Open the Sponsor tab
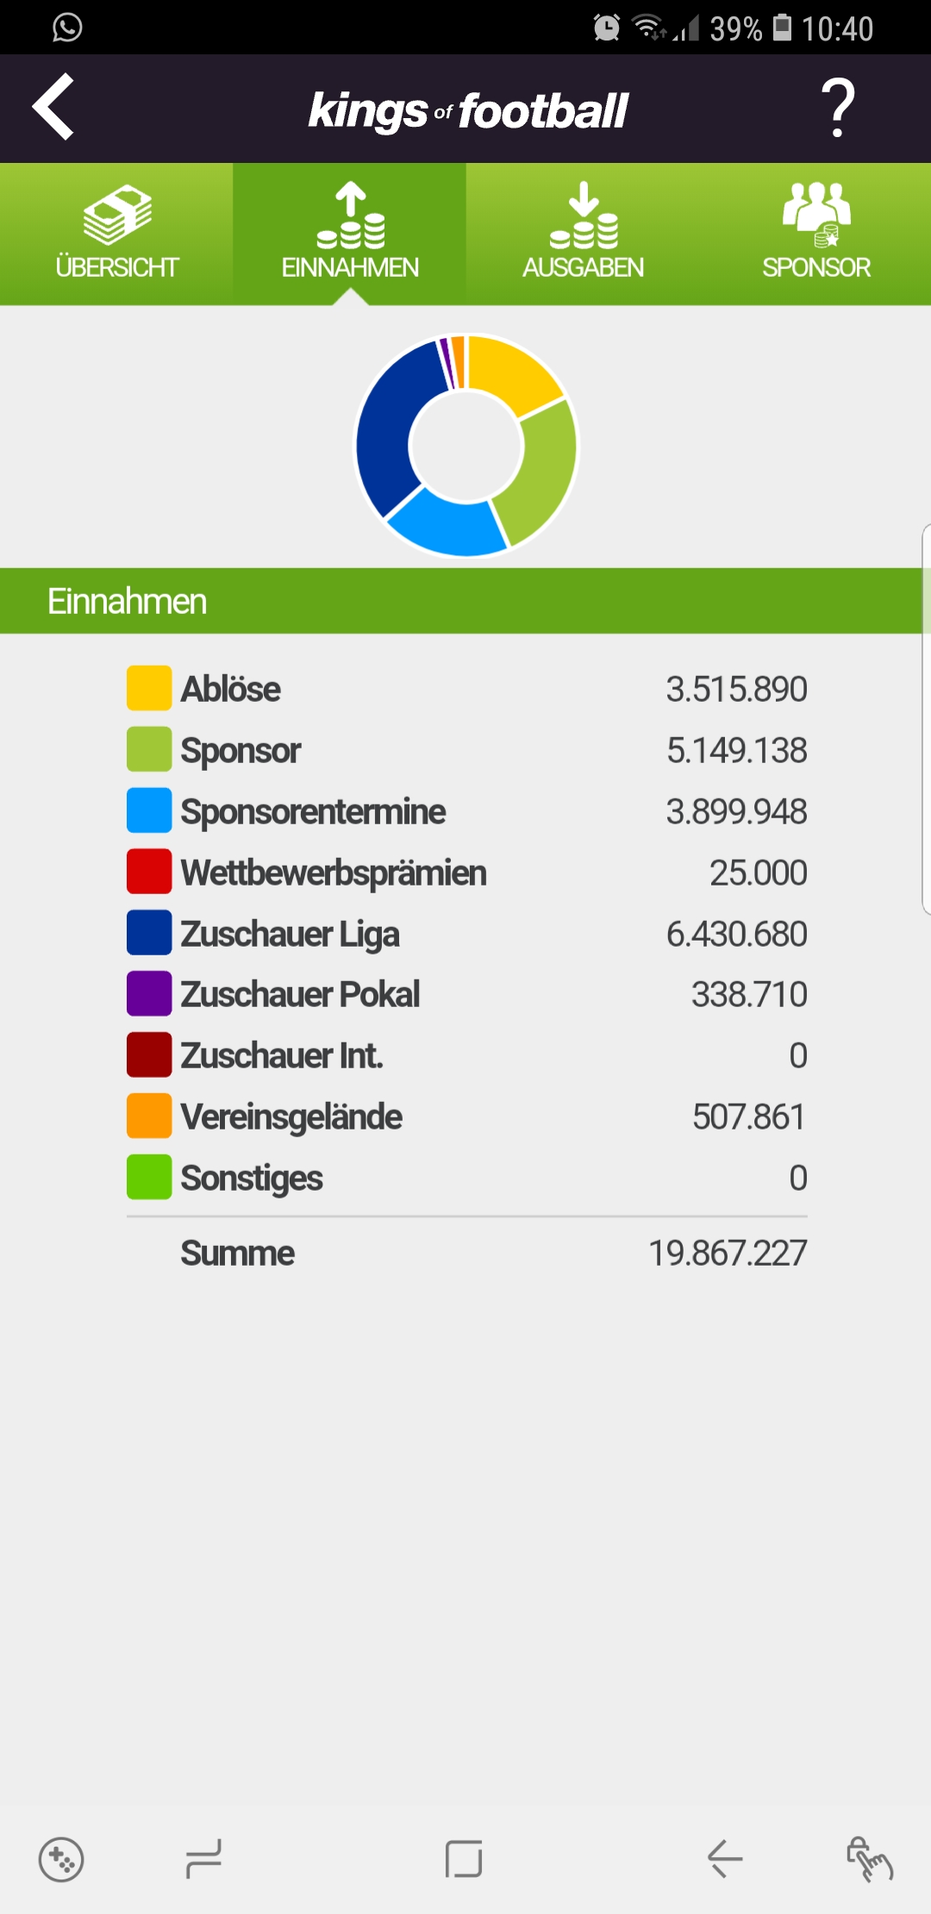Viewport: 931px width, 1914px height. [815, 234]
